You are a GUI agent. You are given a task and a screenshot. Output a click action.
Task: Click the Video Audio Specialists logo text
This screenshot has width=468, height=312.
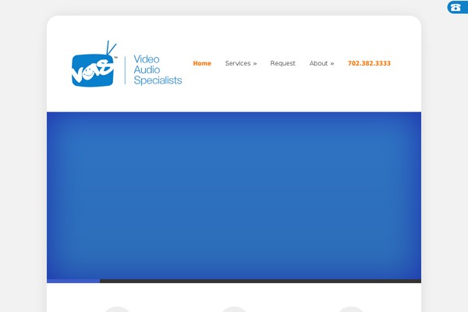click(158, 69)
